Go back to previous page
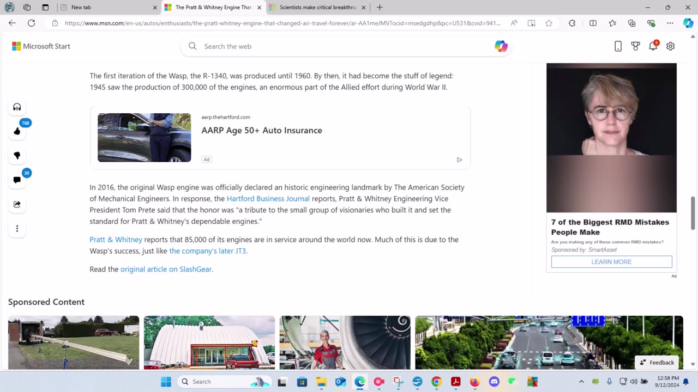This screenshot has width=698, height=392. [x=12, y=23]
